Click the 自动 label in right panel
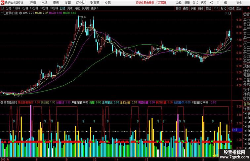 (x=246, y=104)
